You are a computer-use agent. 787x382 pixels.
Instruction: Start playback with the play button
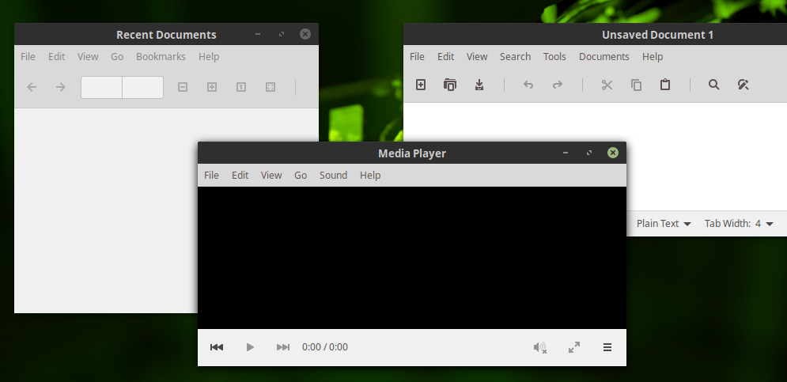(250, 347)
